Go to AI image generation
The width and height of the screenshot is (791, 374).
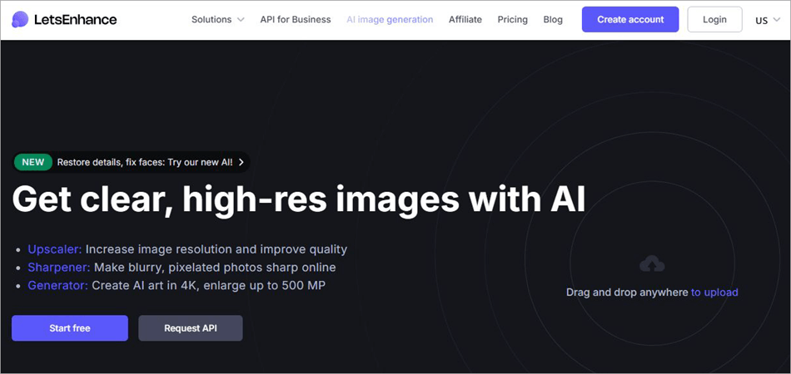pyautogui.click(x=390, y=19)
